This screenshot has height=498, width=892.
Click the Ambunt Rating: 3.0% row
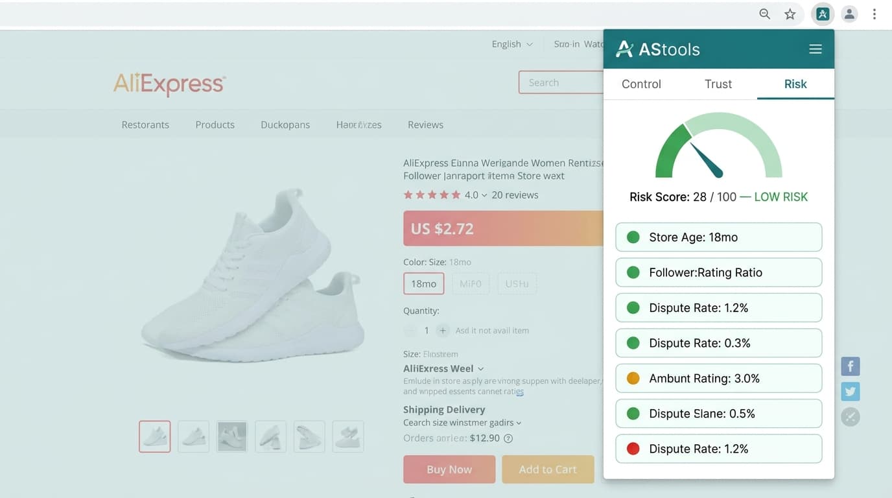719,379
